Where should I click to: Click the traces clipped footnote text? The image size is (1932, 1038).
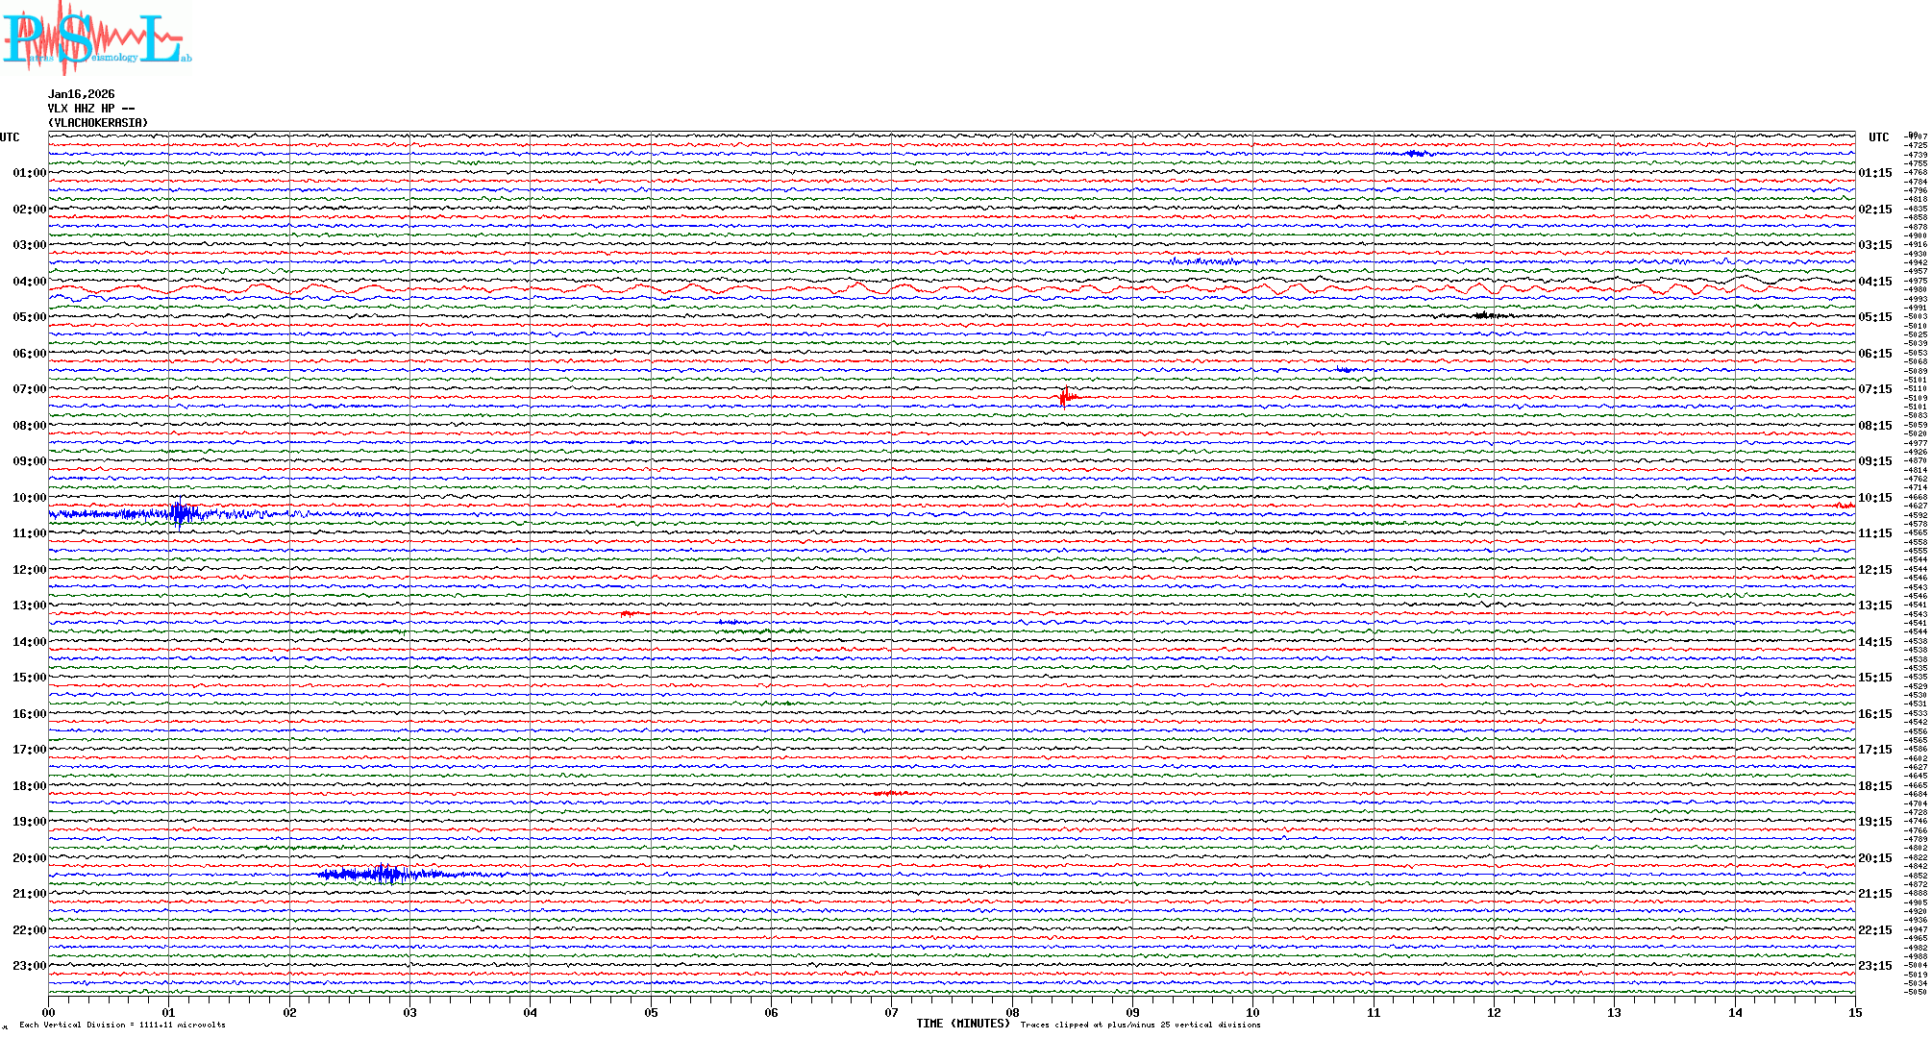(1140, 1025)
